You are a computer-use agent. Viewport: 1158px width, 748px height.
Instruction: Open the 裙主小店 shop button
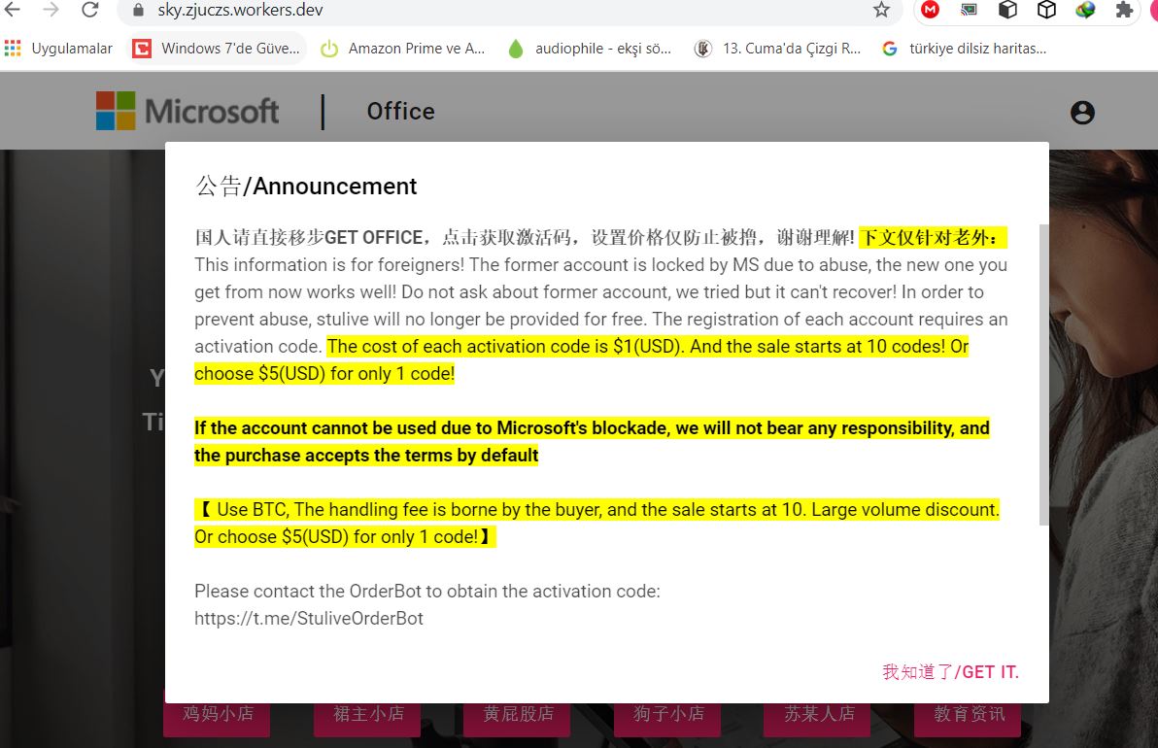click(368, 713)
